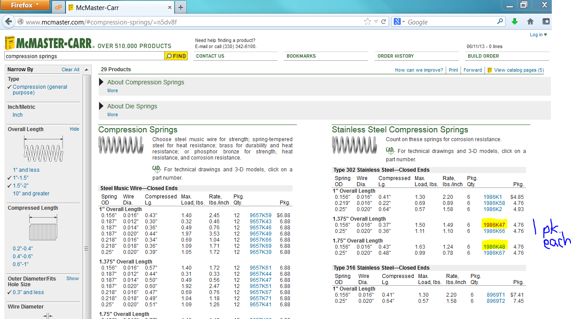Open the ORDER HISTORY menu
The image size is (571, 319).
(x=396, y=56)
